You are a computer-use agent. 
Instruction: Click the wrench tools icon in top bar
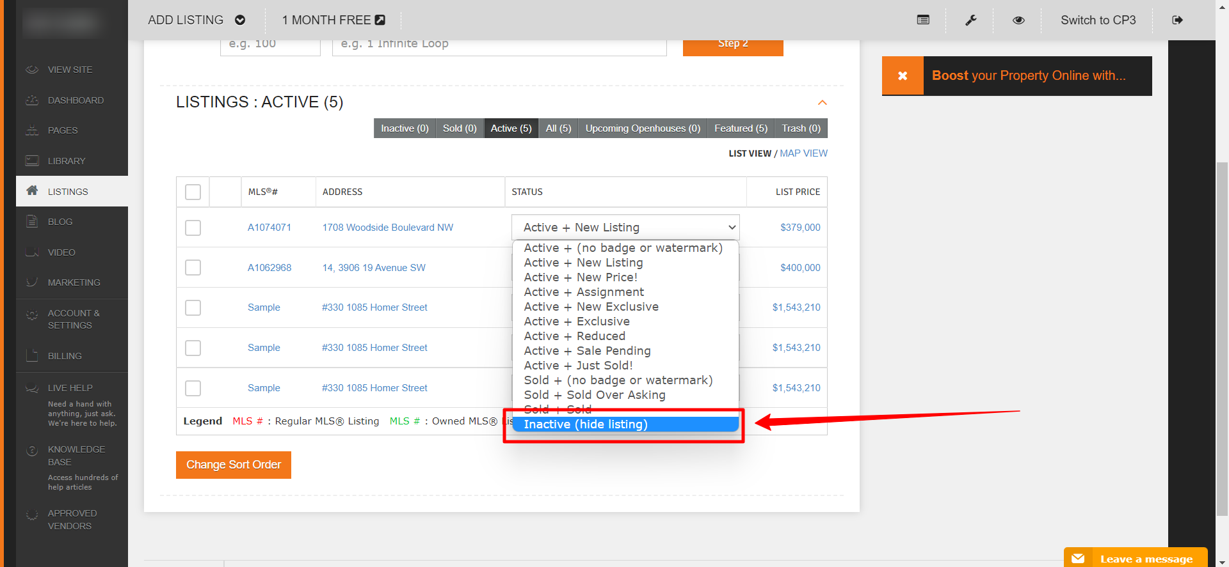(971, 20)
